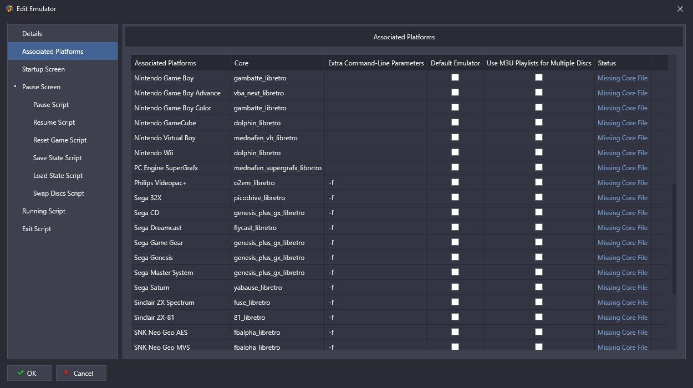Click Use M3U Playlists column header
Screen dimensions: 693x388
tap(539, 63)
